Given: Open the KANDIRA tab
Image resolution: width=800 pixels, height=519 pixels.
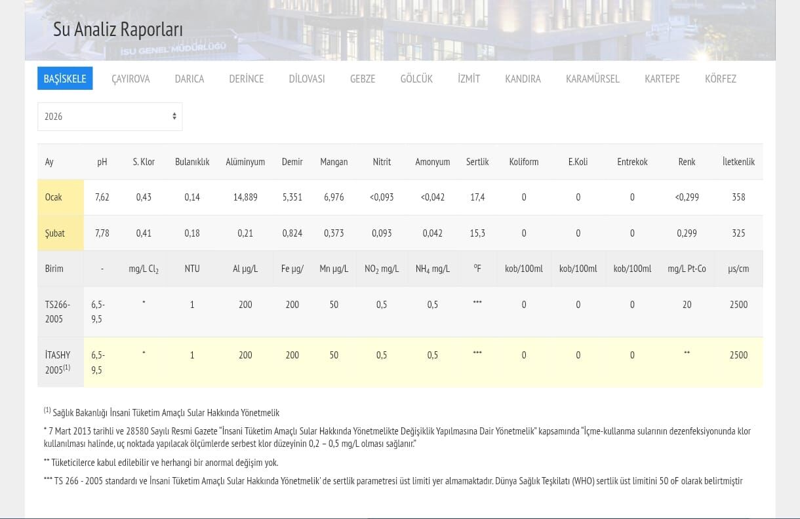Looking at the screenshot, I should coord(523,79).
